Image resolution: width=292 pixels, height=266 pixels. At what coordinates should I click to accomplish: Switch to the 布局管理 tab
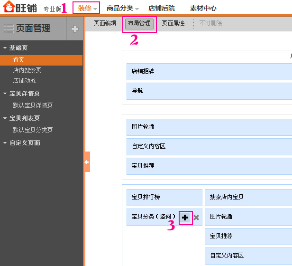coord(139,23)
